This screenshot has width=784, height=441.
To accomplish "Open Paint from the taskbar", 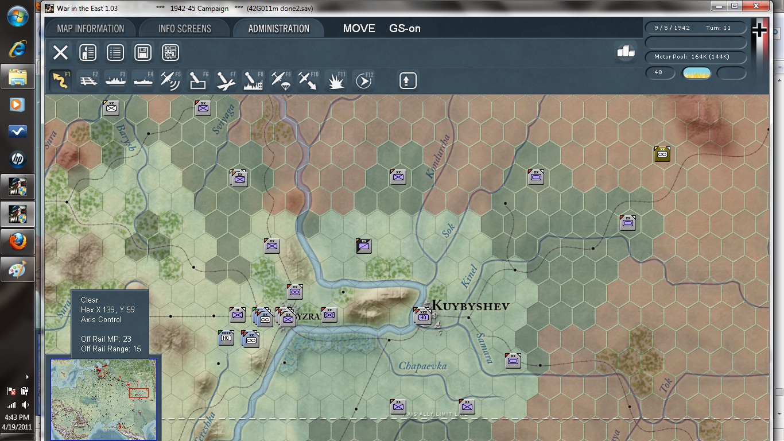I will [18, 269].
